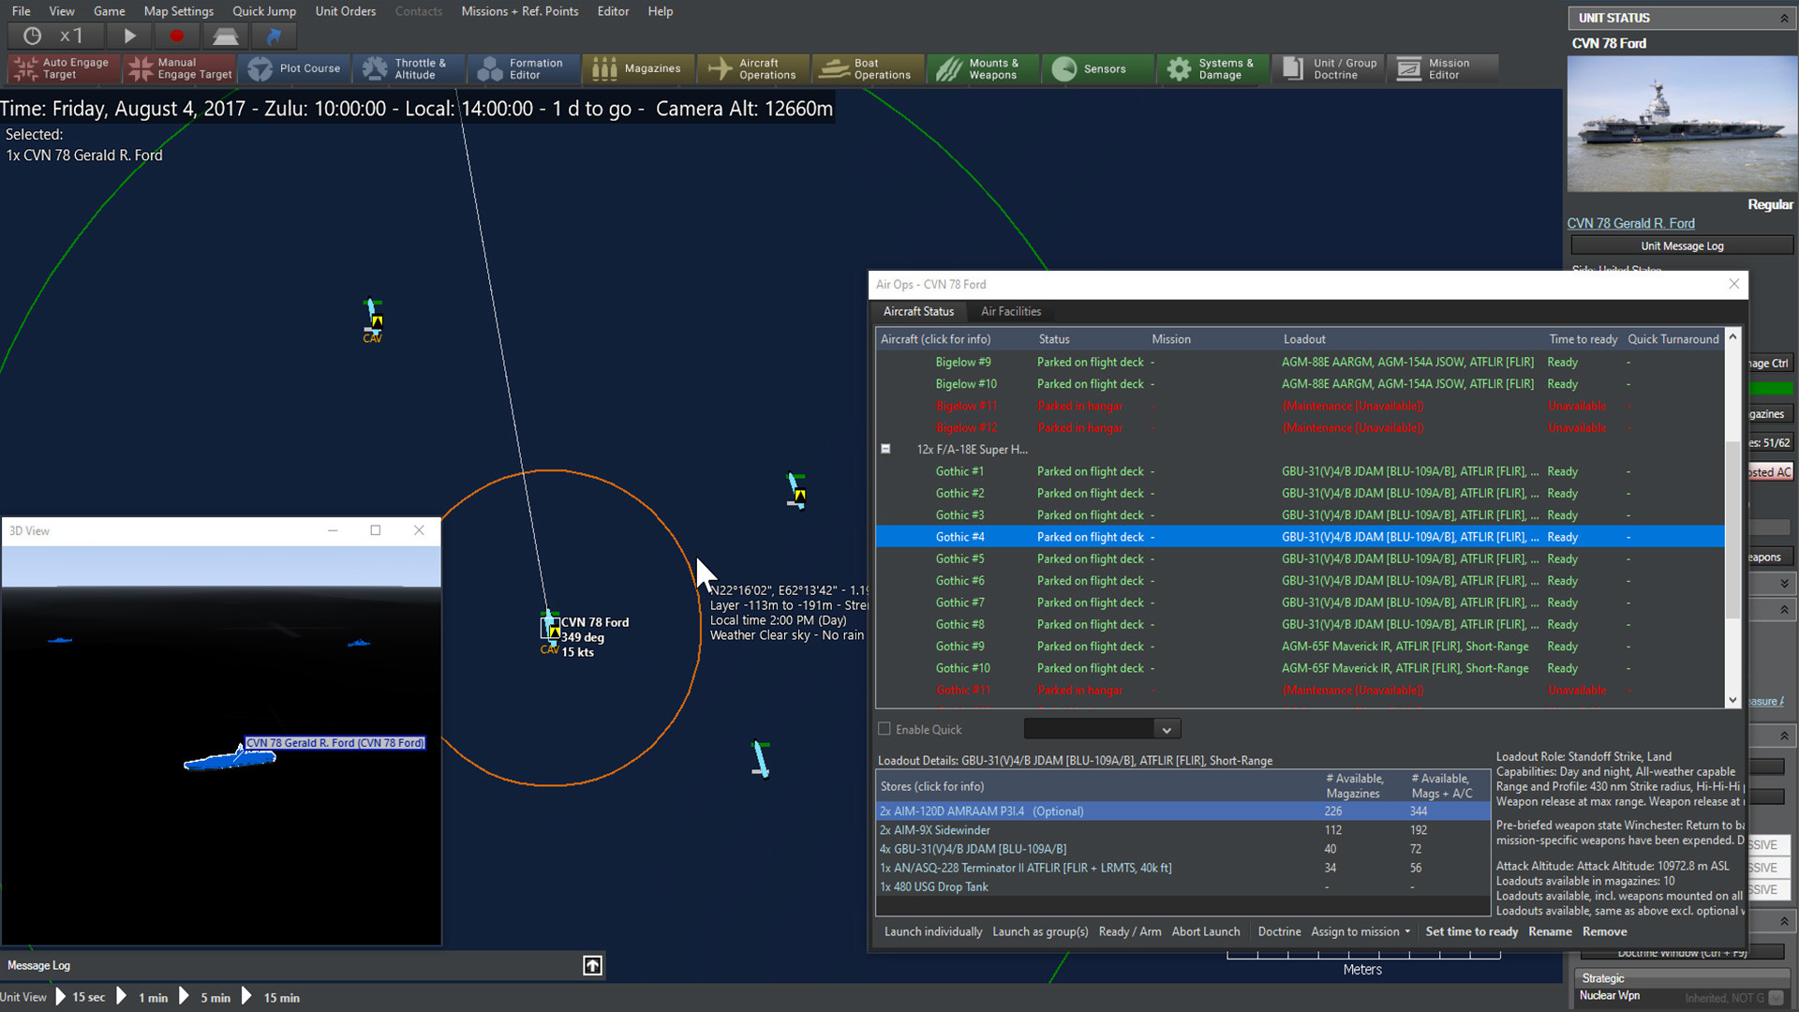Open the Aircraft Status tab
1799x1012 pixels.
tap(916, 310)
